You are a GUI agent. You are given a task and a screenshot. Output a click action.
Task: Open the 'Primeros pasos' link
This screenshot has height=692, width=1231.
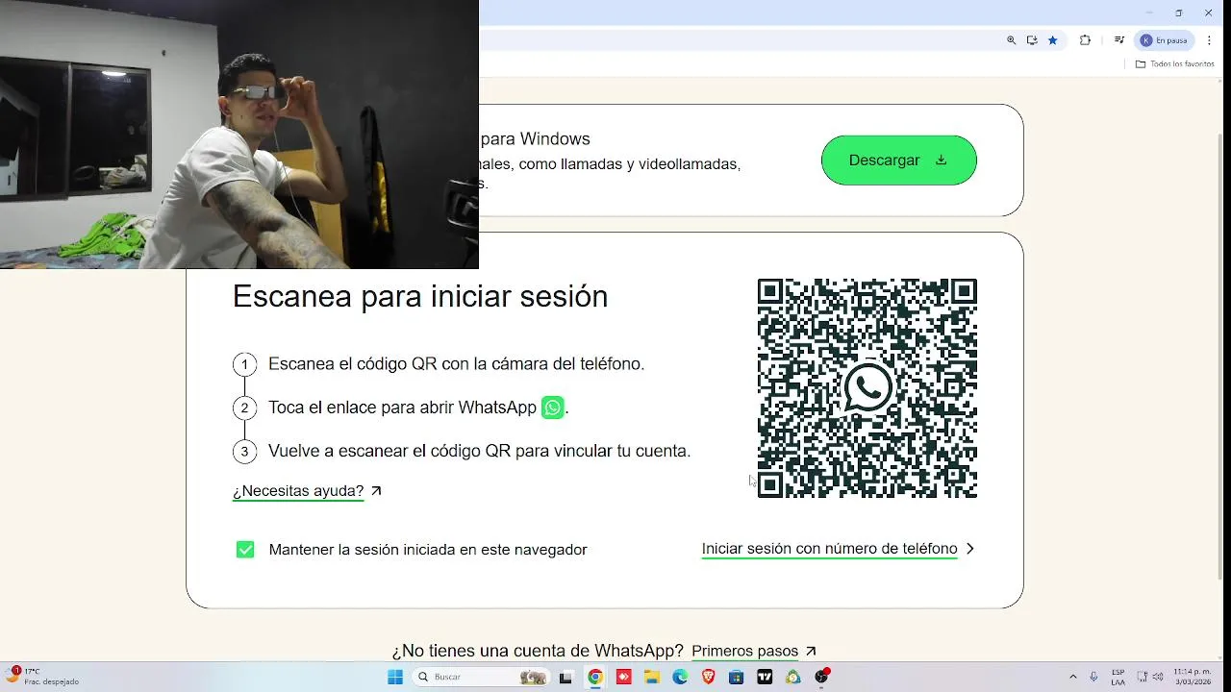[744, 651]
